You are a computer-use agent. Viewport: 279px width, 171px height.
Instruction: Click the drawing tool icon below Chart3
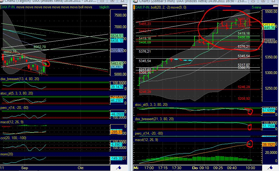coord(270,167)
